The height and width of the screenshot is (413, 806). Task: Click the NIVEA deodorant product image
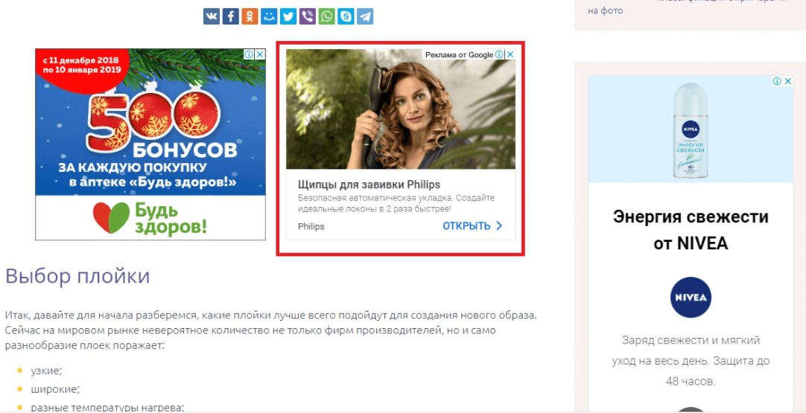(x=691, y=130)
